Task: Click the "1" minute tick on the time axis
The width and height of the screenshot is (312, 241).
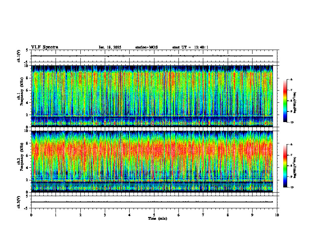Action: tap(56, 215)
